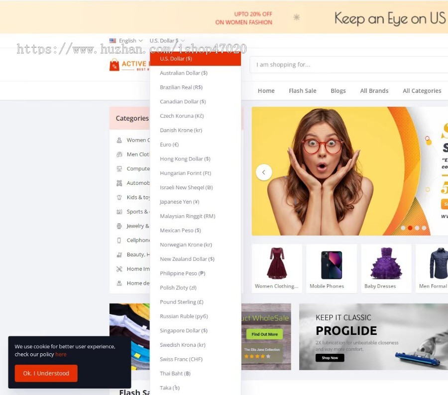Click the Women Clothing category icon
This screenshot has width=448, height=395.
(119, 140)
